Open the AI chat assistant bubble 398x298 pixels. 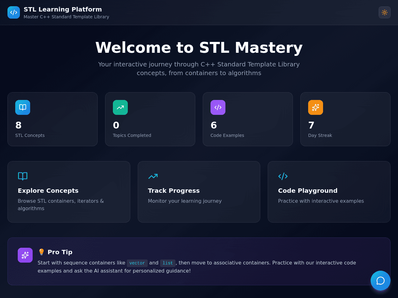point(381,281)
